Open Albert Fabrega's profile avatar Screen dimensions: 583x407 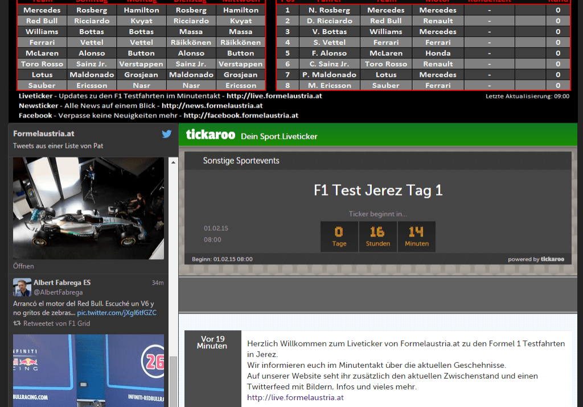pyautogui.click(x=22, y=288)
